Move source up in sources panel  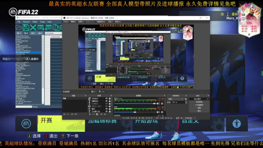(101, 114)
